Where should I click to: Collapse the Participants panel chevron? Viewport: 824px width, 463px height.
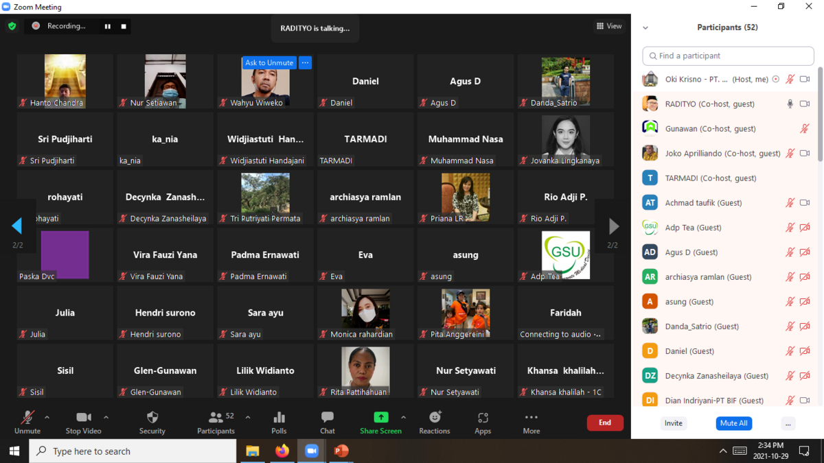pos(645,28)
